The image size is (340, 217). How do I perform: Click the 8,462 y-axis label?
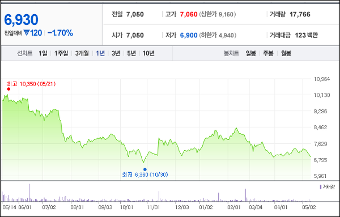(320, 127)
